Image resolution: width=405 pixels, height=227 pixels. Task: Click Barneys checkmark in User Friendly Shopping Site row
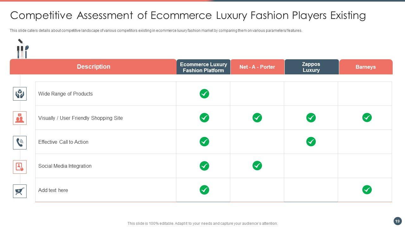pyautogui.click(x=367, y=118)
